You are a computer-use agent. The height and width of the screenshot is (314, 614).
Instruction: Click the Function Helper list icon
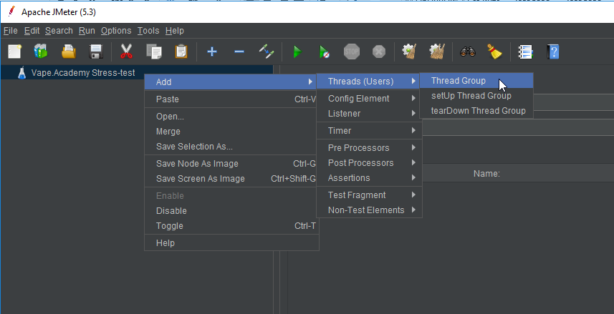525,51
